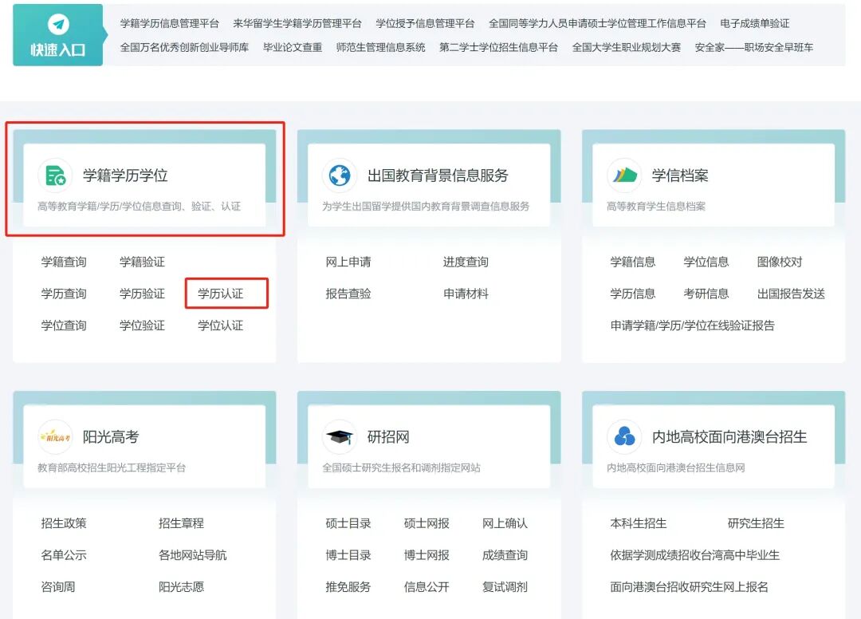Click the blue clover 港澳台招生 icon
Image resolution: width=861 pixels, height=619 pixels.
[x=624, y=436]
